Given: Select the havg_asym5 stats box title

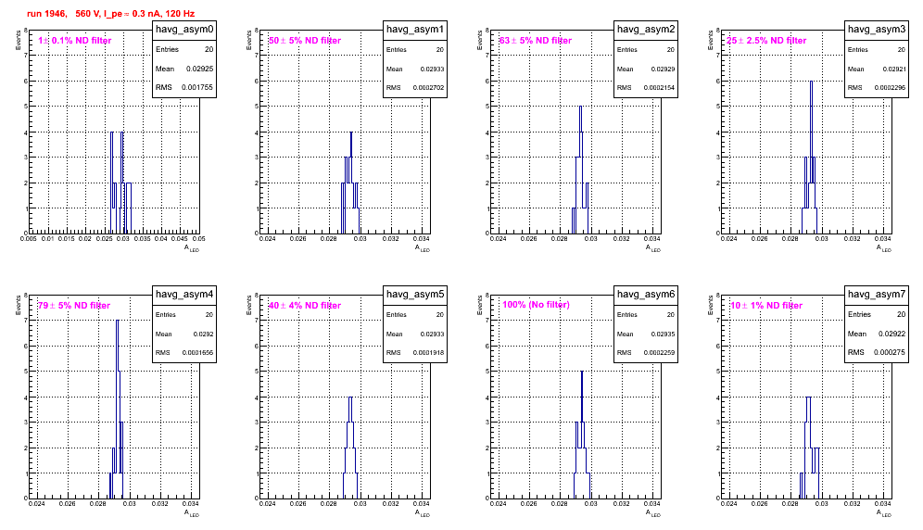Looking at the screenshot, I should coord(415,294).
